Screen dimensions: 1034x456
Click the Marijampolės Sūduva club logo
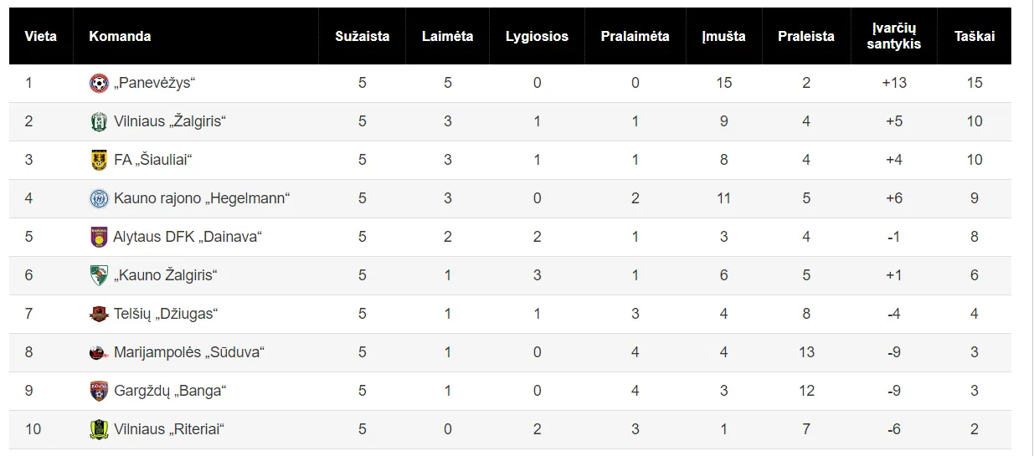click(x=99, y=352)
